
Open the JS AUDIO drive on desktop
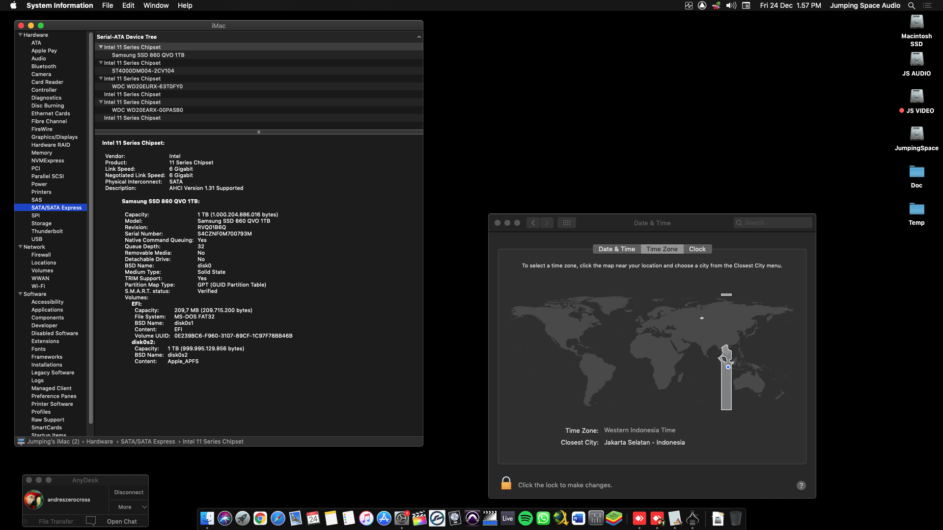pyautogui.click(x=916, y=60)
